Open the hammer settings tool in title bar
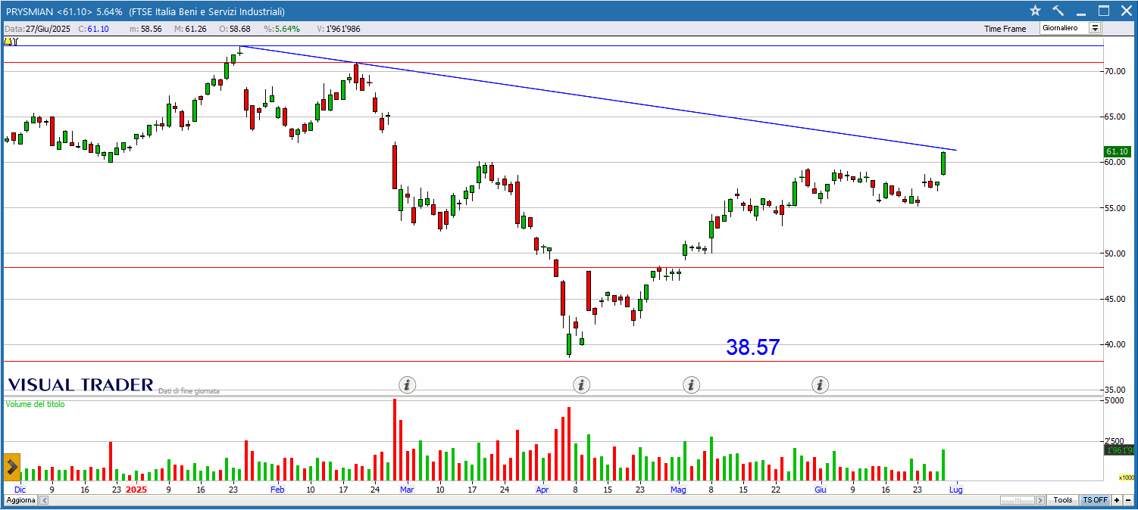The width and height of the screenshot is (1138, 510). pos(1058,11)
